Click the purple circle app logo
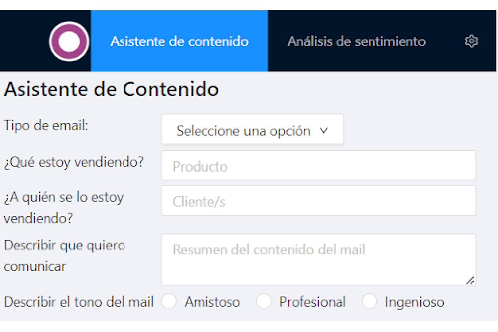The height and width of the screenshot is (332, 498). click(x=69, y=41)
